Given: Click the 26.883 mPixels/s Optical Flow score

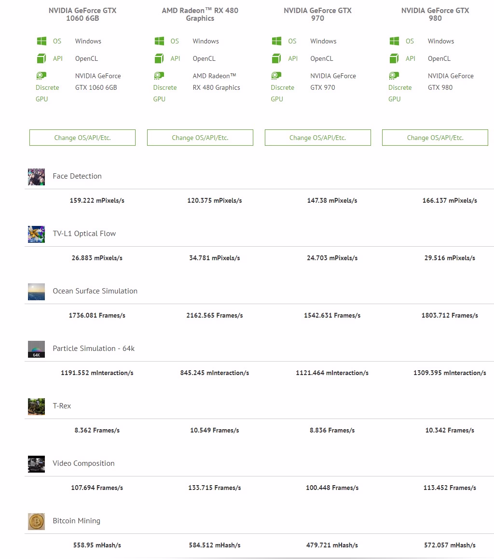Looking at the screenshot, I should (97, 258).
